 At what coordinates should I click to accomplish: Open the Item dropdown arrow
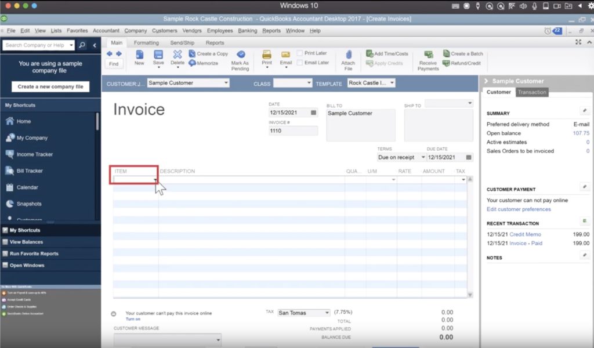(x=155, y=180)
